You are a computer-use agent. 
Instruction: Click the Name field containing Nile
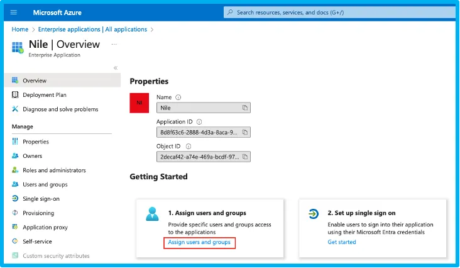click(x=204, y=108)
